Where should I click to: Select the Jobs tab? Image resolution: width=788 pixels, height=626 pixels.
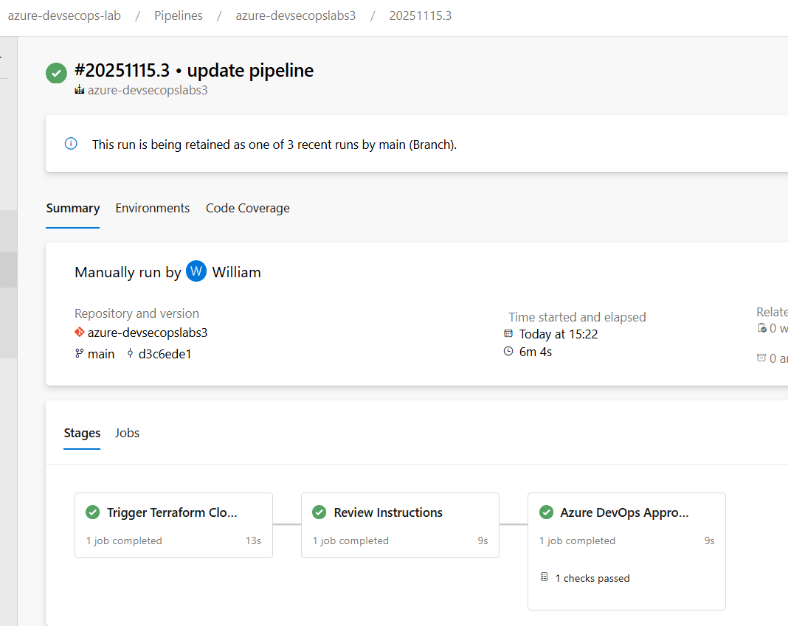127,433
